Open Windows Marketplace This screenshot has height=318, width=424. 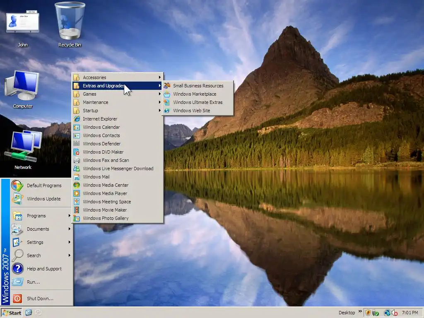[198, 94]
